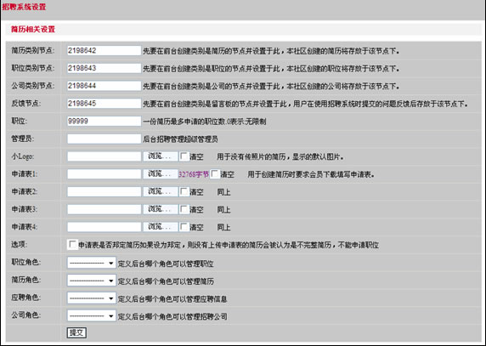Click the empty 管理员 input field
Viewport: 486px width, 346px height.
(x=104, y=139)
